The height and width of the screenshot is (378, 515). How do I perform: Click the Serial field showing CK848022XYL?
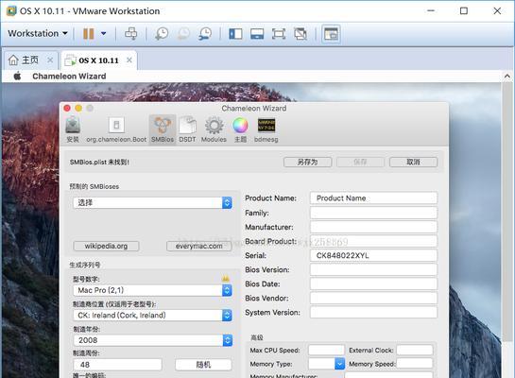(373, 255)
